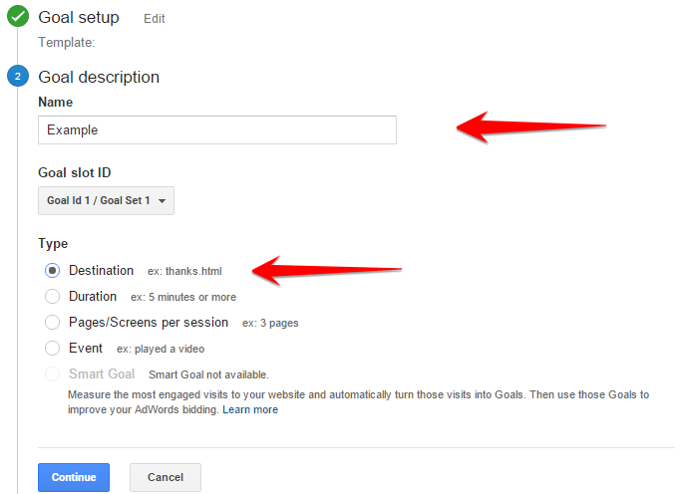Click the blue step 2 circle icon
680x494 pixels.
(17, 77)
